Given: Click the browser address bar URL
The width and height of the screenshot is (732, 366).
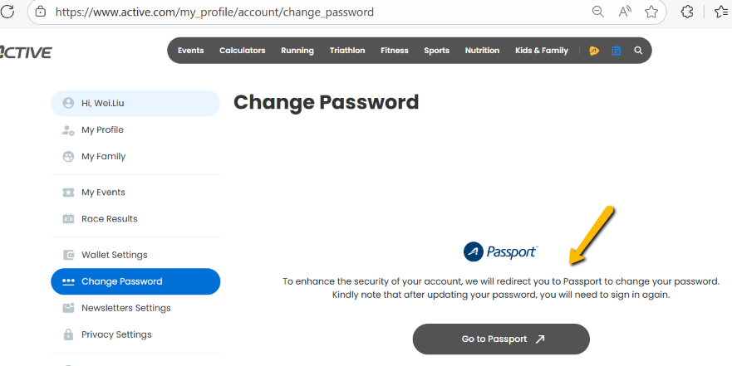Looking at the screenshot, I should [214, 12].
